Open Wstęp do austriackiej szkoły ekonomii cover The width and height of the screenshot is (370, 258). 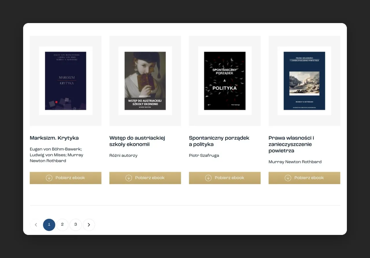[x=145, y=81]
